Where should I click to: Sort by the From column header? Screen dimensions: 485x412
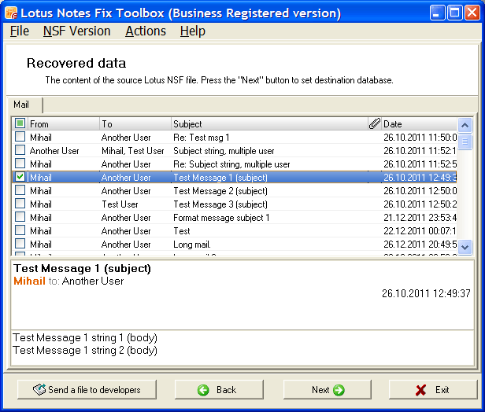click(64, 124)
